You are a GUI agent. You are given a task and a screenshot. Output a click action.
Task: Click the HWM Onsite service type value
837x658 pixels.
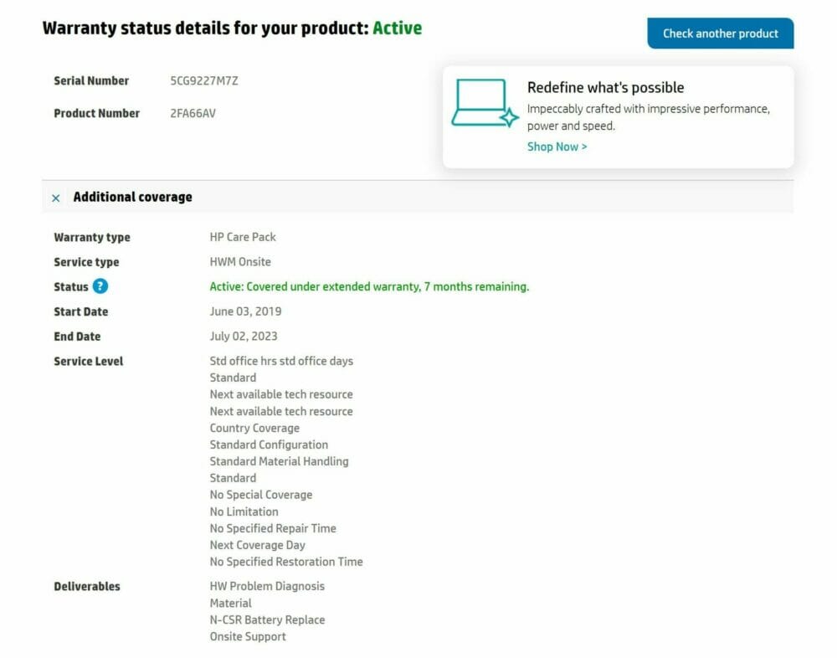(240, 262)
